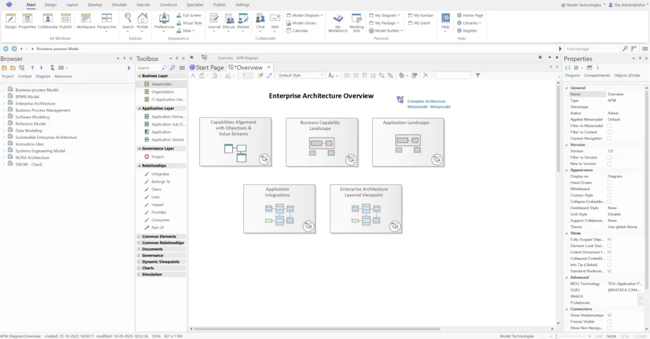Toggle Fully Scoped Objects checkbox

609,240
